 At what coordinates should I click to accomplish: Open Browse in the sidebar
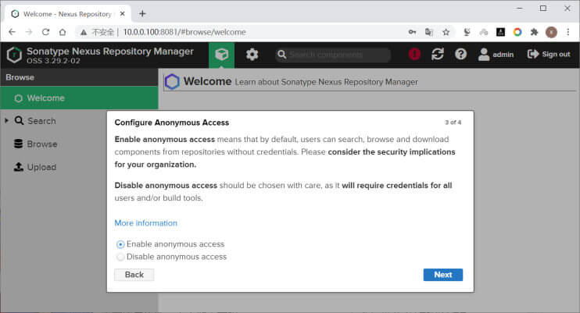tap(41, 144)
